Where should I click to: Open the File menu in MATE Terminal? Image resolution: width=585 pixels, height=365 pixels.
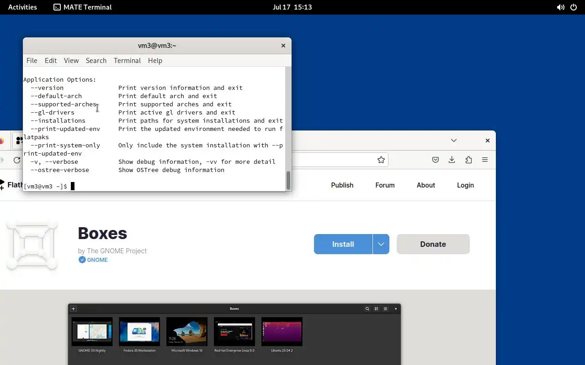pyautogui.click(x=32, y=60)
